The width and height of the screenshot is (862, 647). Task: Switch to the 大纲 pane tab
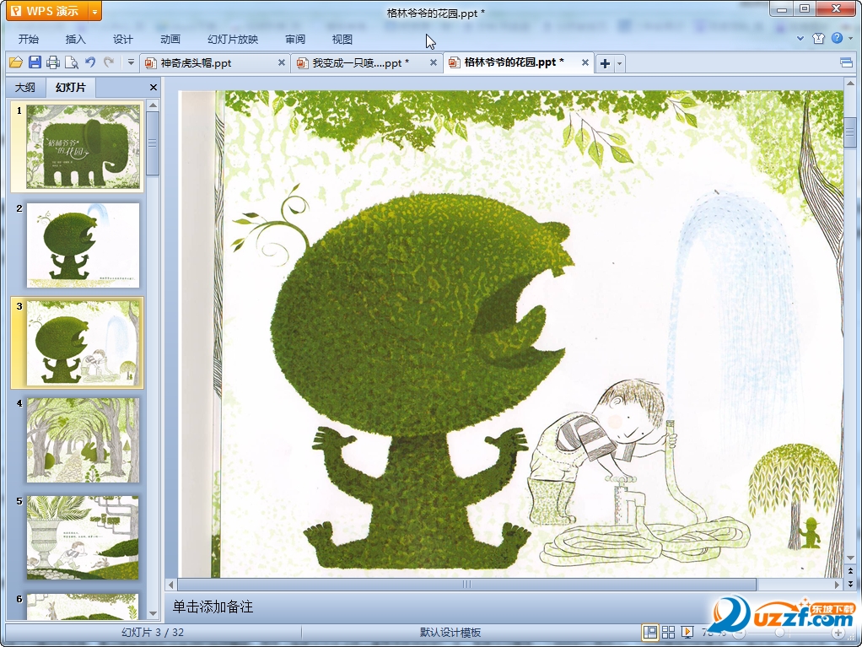coord(25,88)
